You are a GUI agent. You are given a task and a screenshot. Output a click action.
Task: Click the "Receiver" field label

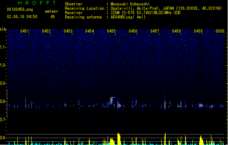click(x=74, y=13)
